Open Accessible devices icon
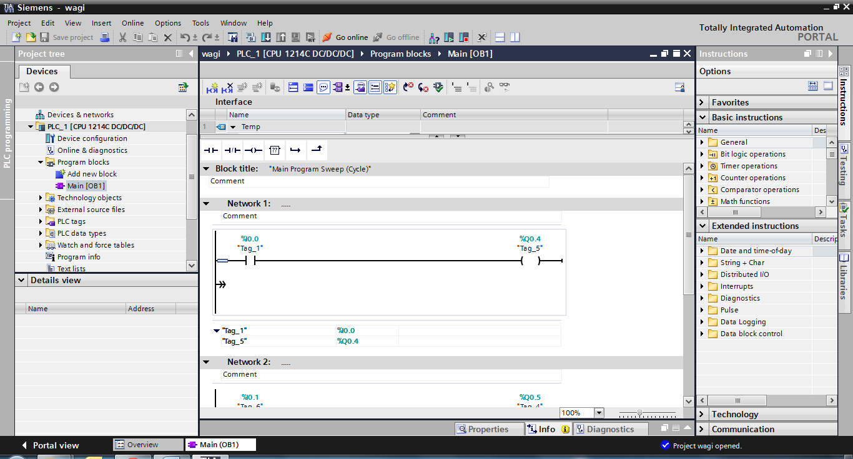This screenshot has width=853, height=459. click(x=435, y=37)
